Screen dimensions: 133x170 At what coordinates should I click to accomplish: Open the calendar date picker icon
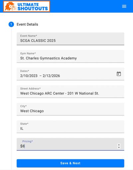tap(119, 74)
